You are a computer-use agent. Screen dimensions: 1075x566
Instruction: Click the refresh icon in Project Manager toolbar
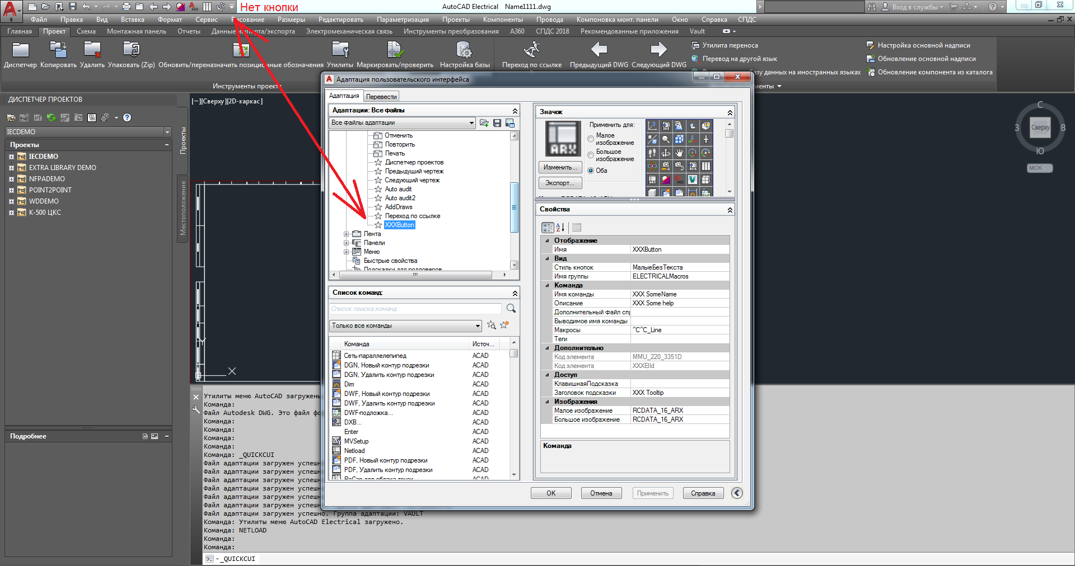click(52, 117)
